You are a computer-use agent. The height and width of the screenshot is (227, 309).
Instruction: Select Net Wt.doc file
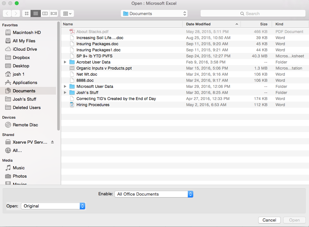point(185,74)
